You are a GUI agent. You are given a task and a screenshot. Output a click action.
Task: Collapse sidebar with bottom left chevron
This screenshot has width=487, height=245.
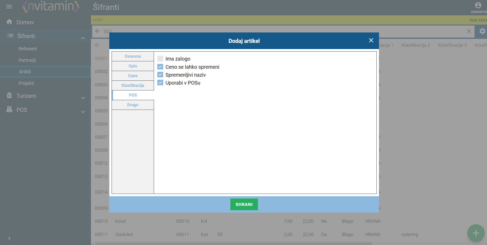tap(9, 238)
